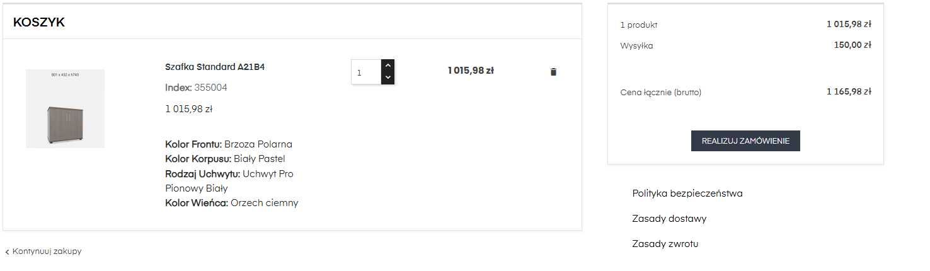The height and width of the screenshot is (271, 930).
Task: Increase quantity with the up arrow
Action: click(x=387, y=66)
